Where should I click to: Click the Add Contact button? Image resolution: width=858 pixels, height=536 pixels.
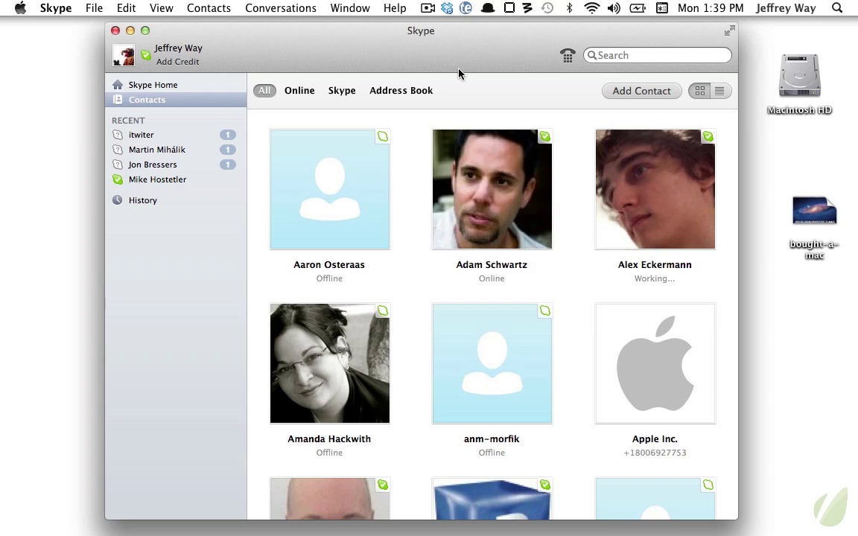point(641,91)
